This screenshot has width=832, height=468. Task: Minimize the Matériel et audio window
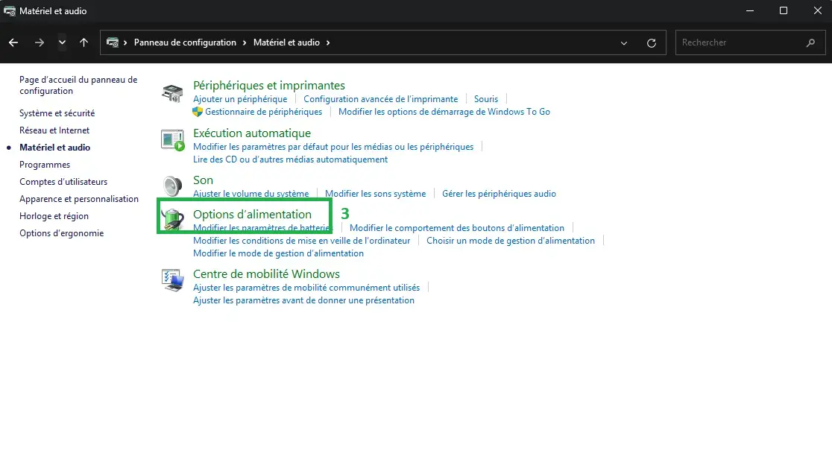pos(750,10)
